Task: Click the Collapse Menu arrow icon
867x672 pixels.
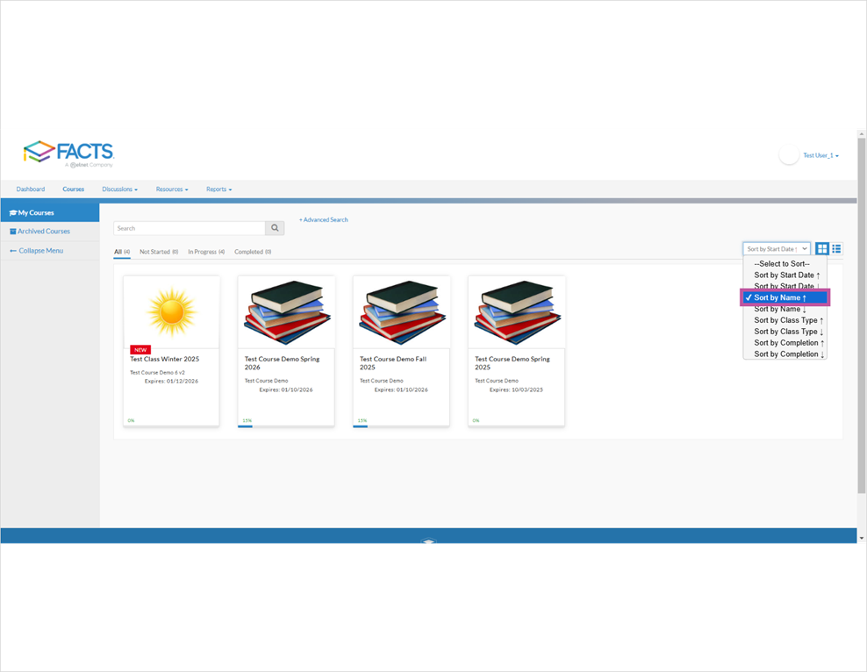Action: (x=12, y=250)
